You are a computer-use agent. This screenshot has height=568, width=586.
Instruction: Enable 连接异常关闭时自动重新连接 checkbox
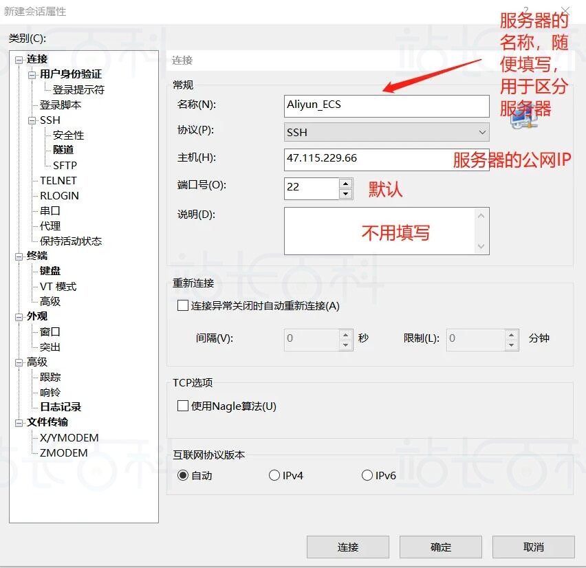pos(183,305)
